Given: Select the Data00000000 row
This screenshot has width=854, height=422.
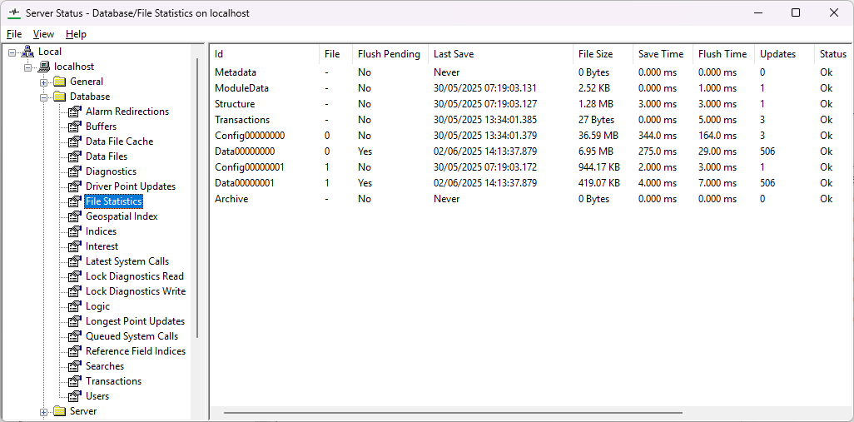Looking at the screenshot, I should pos(244,151).
